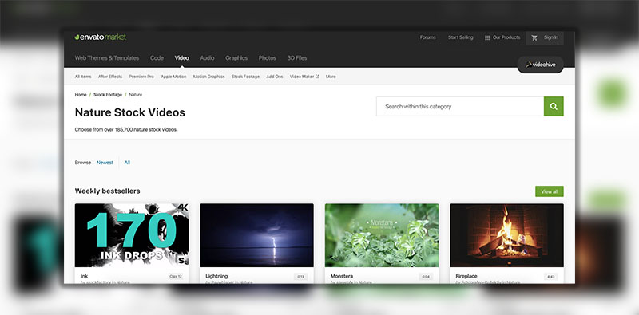639x315 pixels.
Task: Click the Lightning item title
Action: (216, 276)
